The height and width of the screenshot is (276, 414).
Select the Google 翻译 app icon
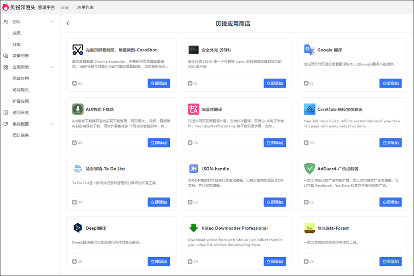click(310, 49)
